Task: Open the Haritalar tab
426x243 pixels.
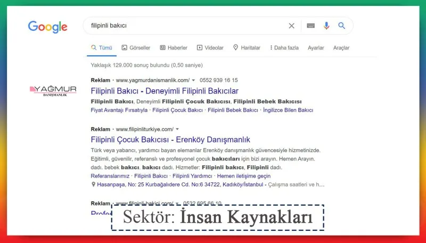Action: coord(247,48)
